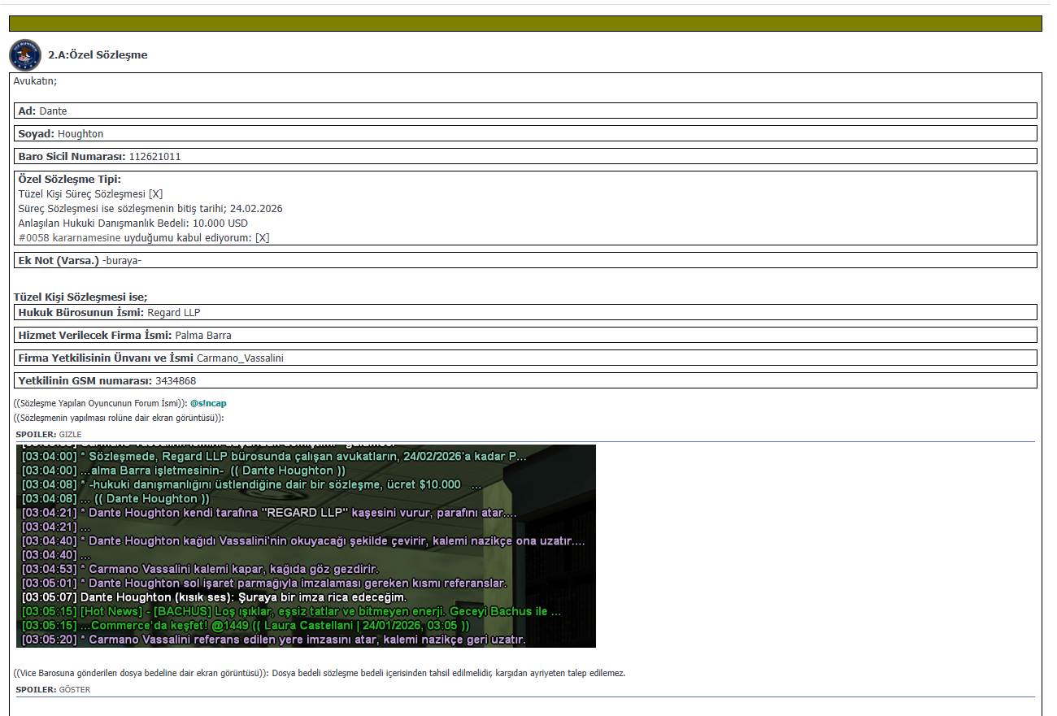This screenshot has height=716, width=1057.
Task: Show the fee screenshot spoiler via GÖSTER
Action: 75,690
